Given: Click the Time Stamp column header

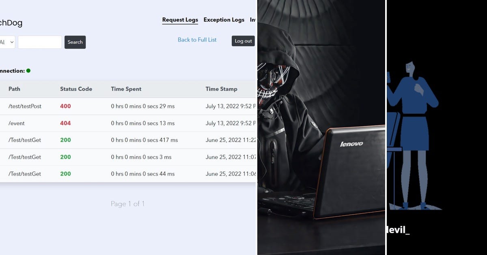Looking at the screenshot, I should 221,89.
